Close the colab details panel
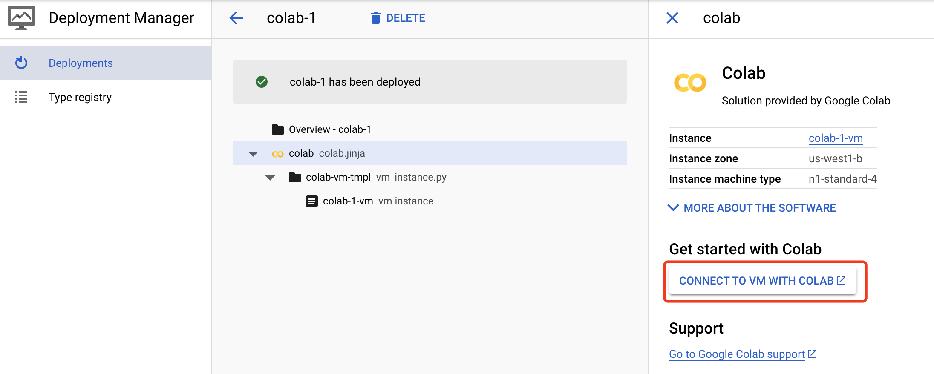The width and height of the screenshot is (934, 374). click(x=672, y=18)
